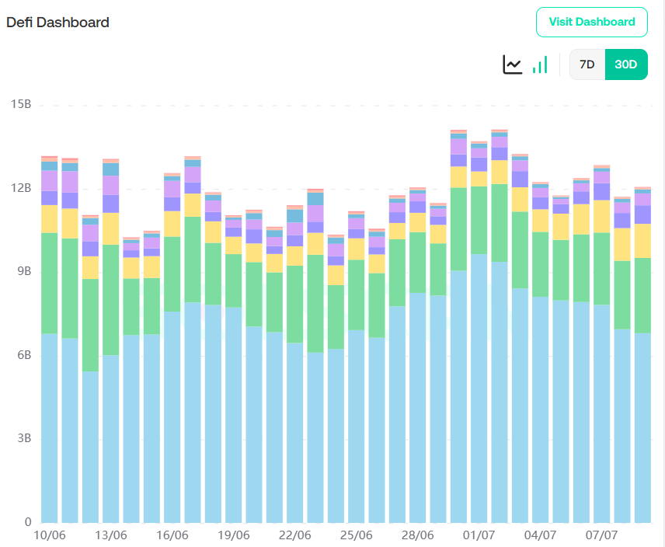Switch to the line chart view icon
This screenshot has width=665, height=547.
click(513, 64)
